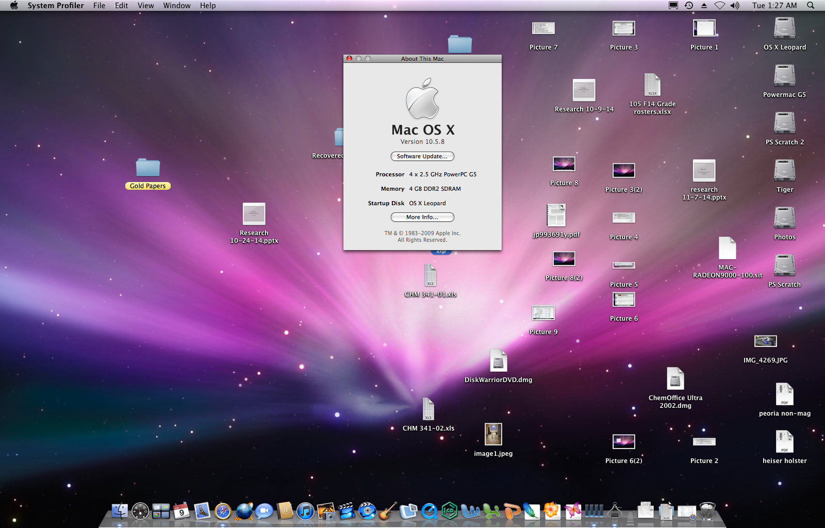Open Address Book in the Dock
Viewport: 825px width, 528px height.
pyautogui.click(x=285, y=511)
